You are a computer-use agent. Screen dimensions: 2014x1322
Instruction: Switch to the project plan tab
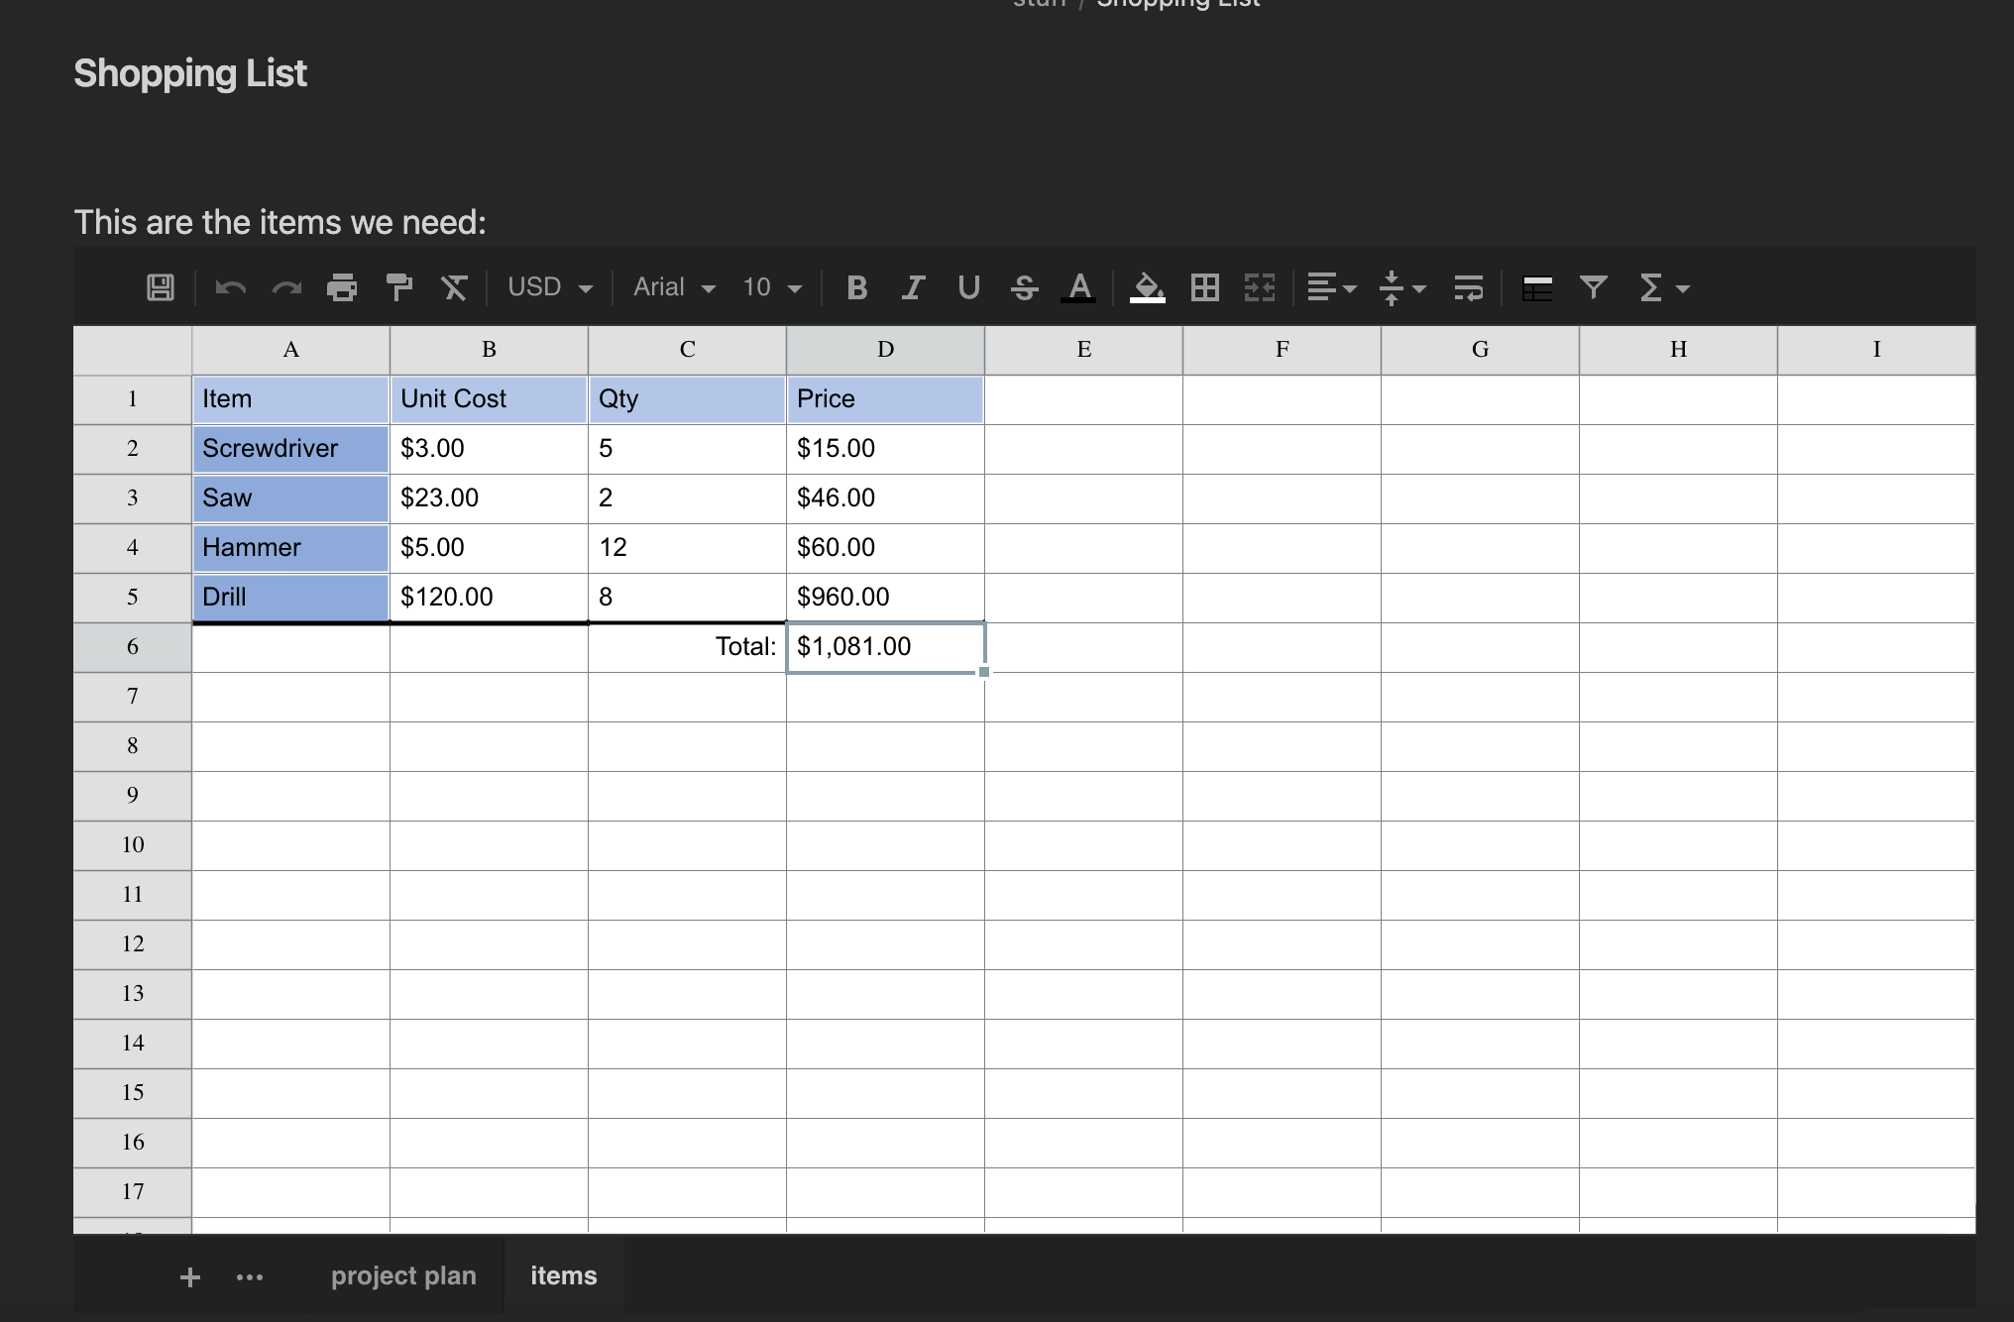pos(403,1275)
